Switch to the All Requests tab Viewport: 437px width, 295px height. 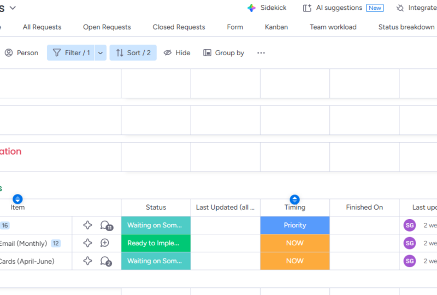[x=42, y=27]
